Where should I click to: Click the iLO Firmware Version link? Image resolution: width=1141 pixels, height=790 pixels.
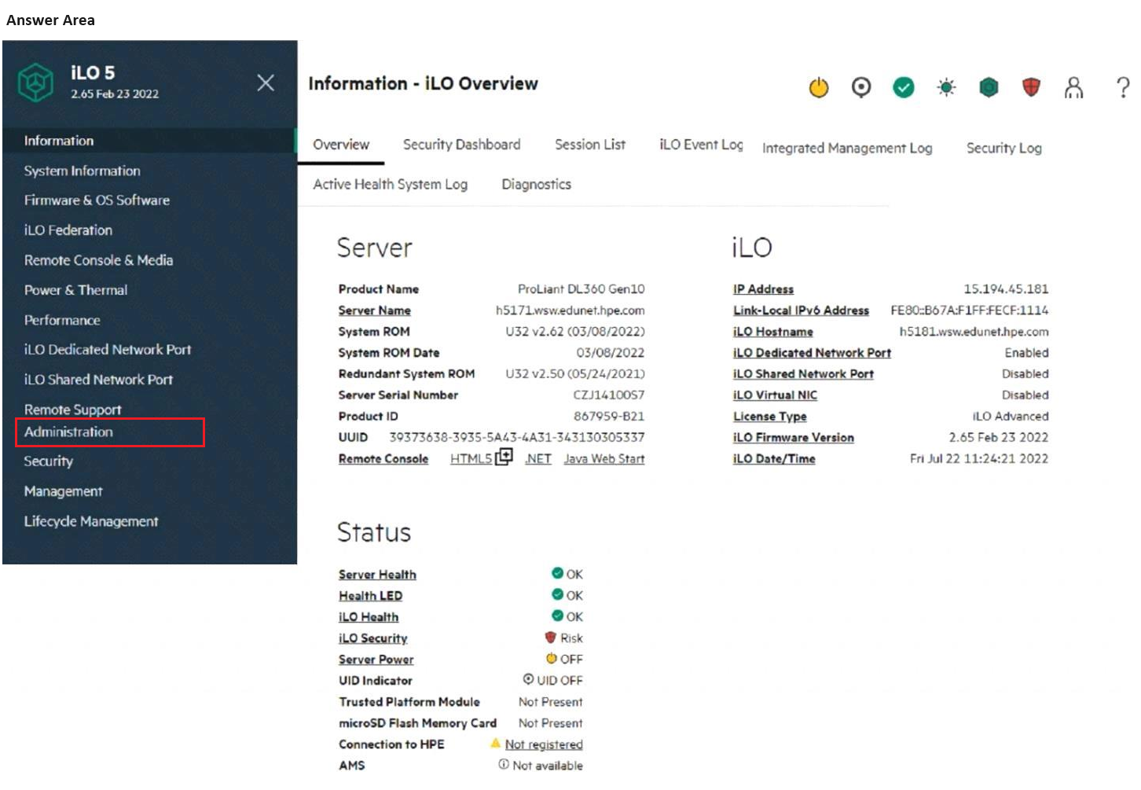pos(794,438)
